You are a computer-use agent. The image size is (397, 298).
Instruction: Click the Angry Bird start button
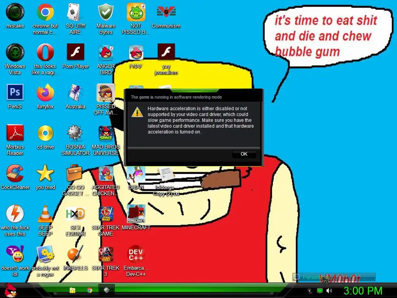(10, 290)
